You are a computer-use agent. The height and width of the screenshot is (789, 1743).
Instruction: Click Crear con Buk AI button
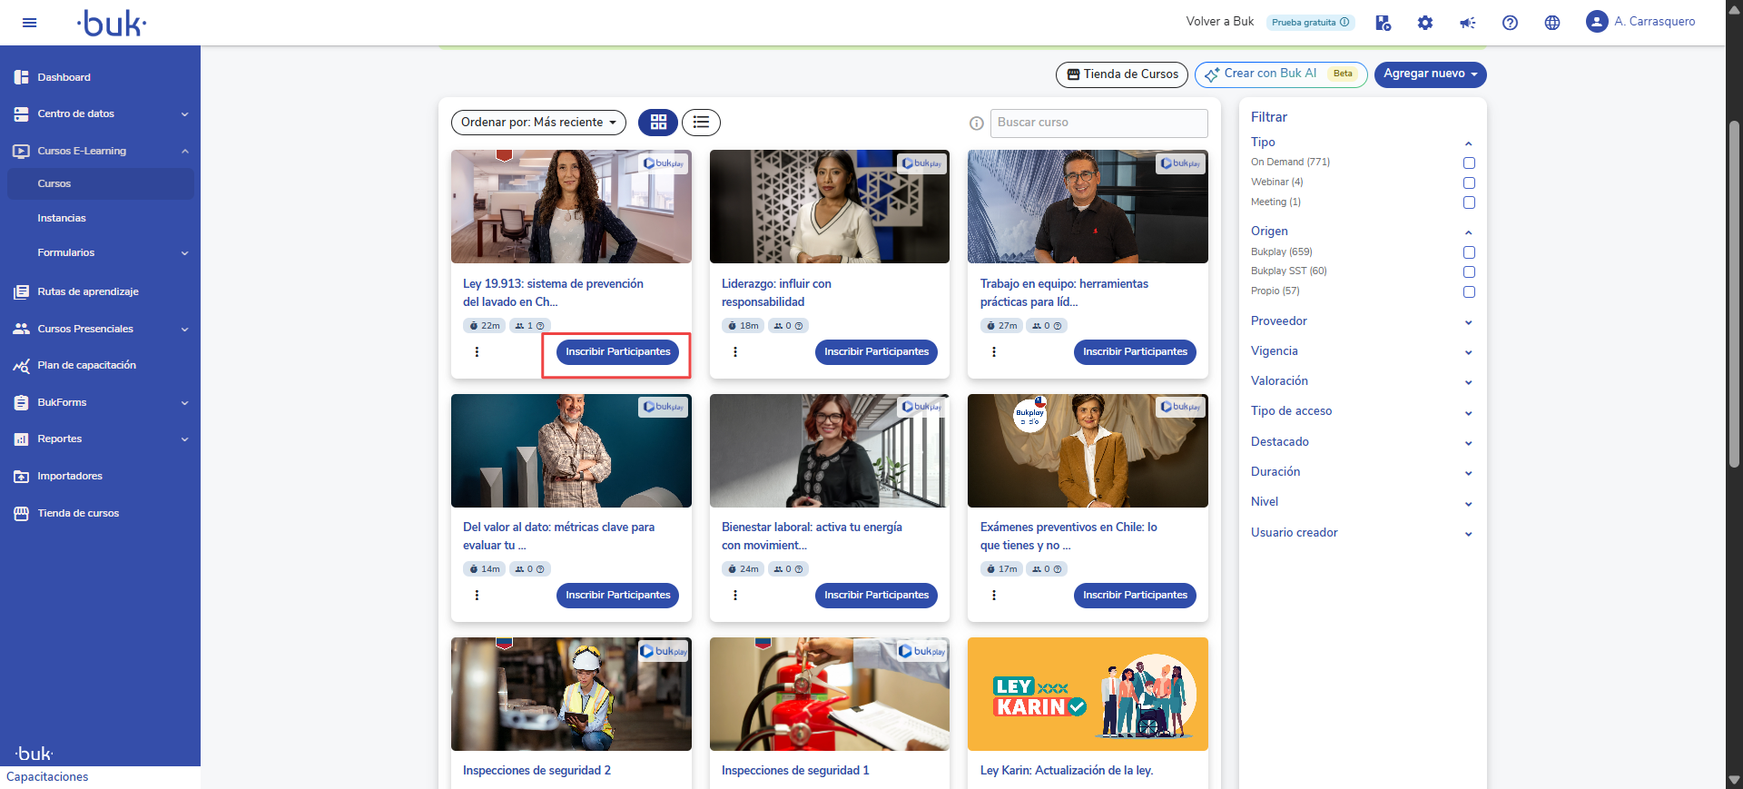(x=1281, y=74)
